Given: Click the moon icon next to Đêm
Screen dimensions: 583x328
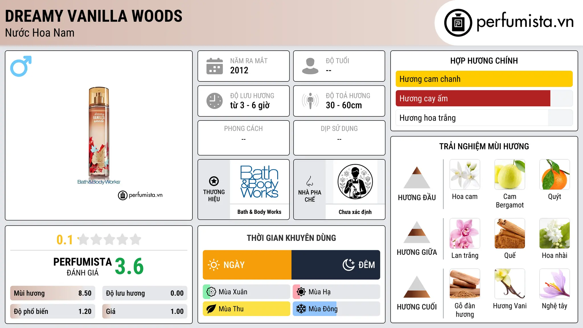Looking at the screenshot, I should coord(348,265).
